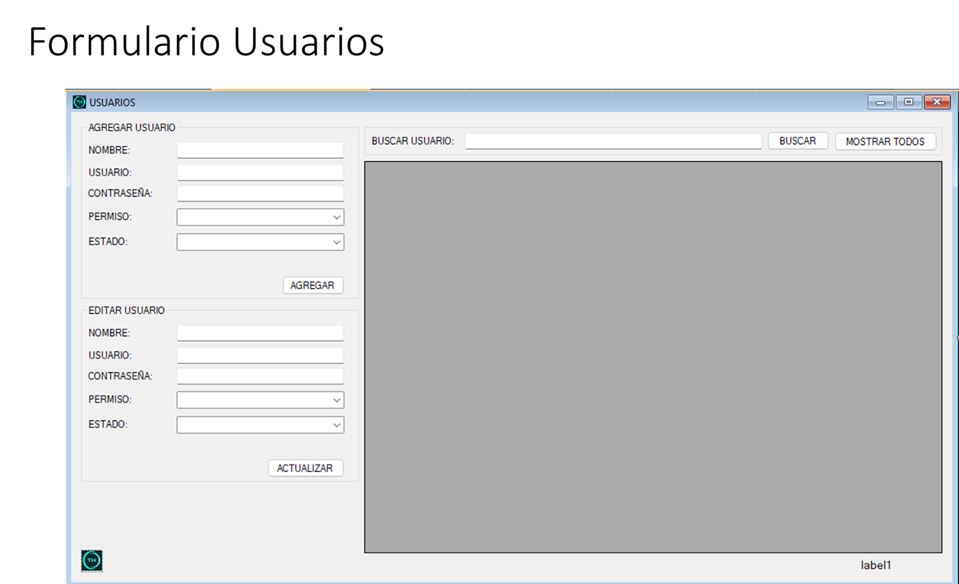Click NOMBRE field in AGREGAR USUARIO
Screen dimensions: 959x584
(x=260, y=150)
